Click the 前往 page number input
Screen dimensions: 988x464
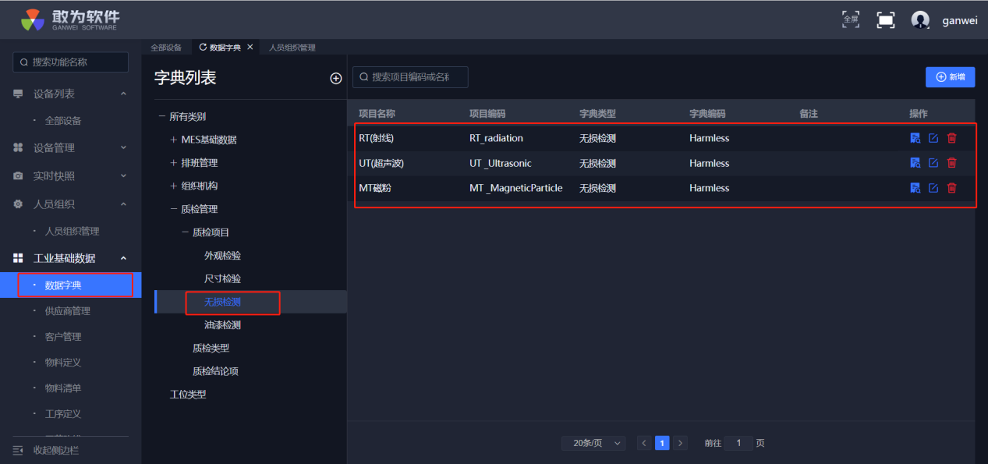(738, 443)
